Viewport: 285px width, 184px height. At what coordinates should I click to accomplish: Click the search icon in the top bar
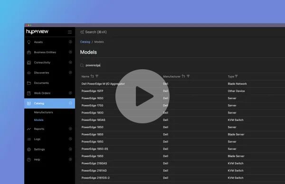[x=82, y=32]
